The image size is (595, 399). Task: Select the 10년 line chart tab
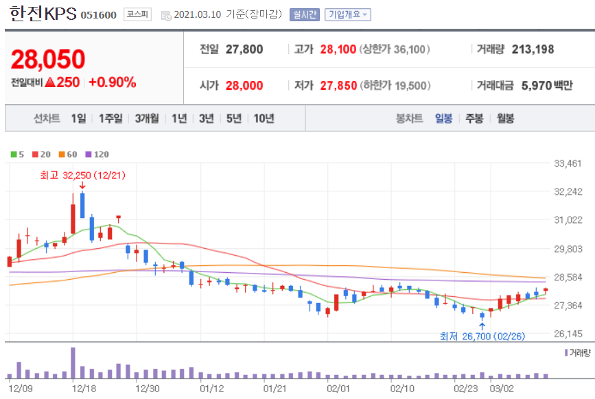tap(264, 119)
